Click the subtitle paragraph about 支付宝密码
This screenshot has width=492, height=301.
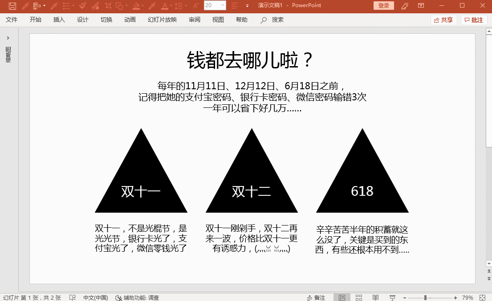click(x=252, y=97)
